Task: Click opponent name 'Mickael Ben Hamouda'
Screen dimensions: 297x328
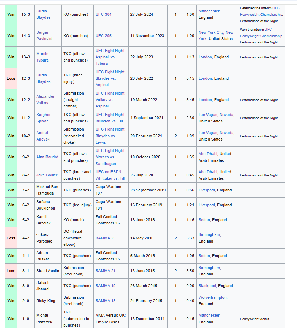Action: (47, 190)
